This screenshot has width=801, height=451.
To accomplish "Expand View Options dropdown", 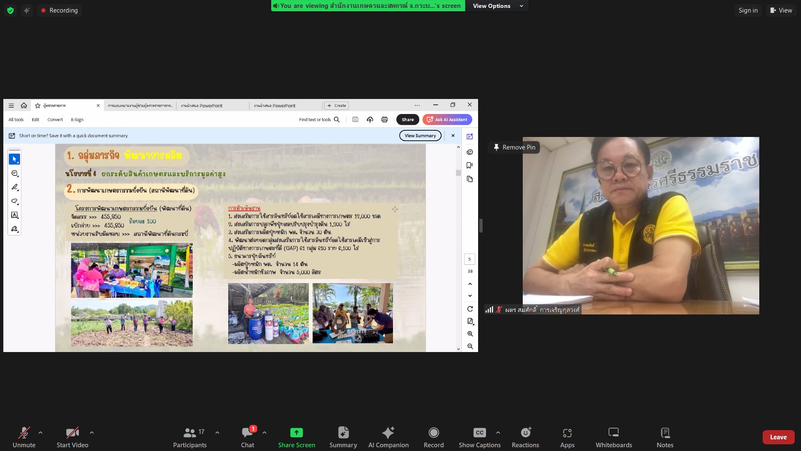I will click(497, 6).
